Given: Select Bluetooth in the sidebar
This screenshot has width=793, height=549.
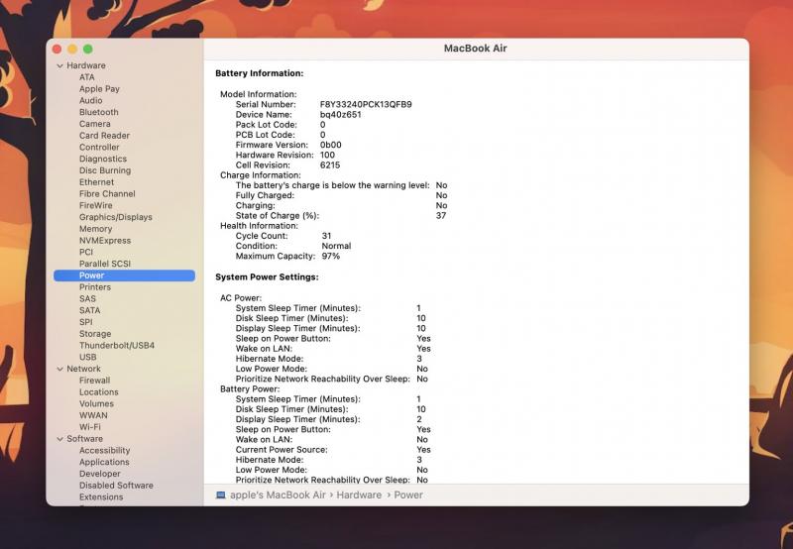Looking at the screenshot, I should click(98, 112).
